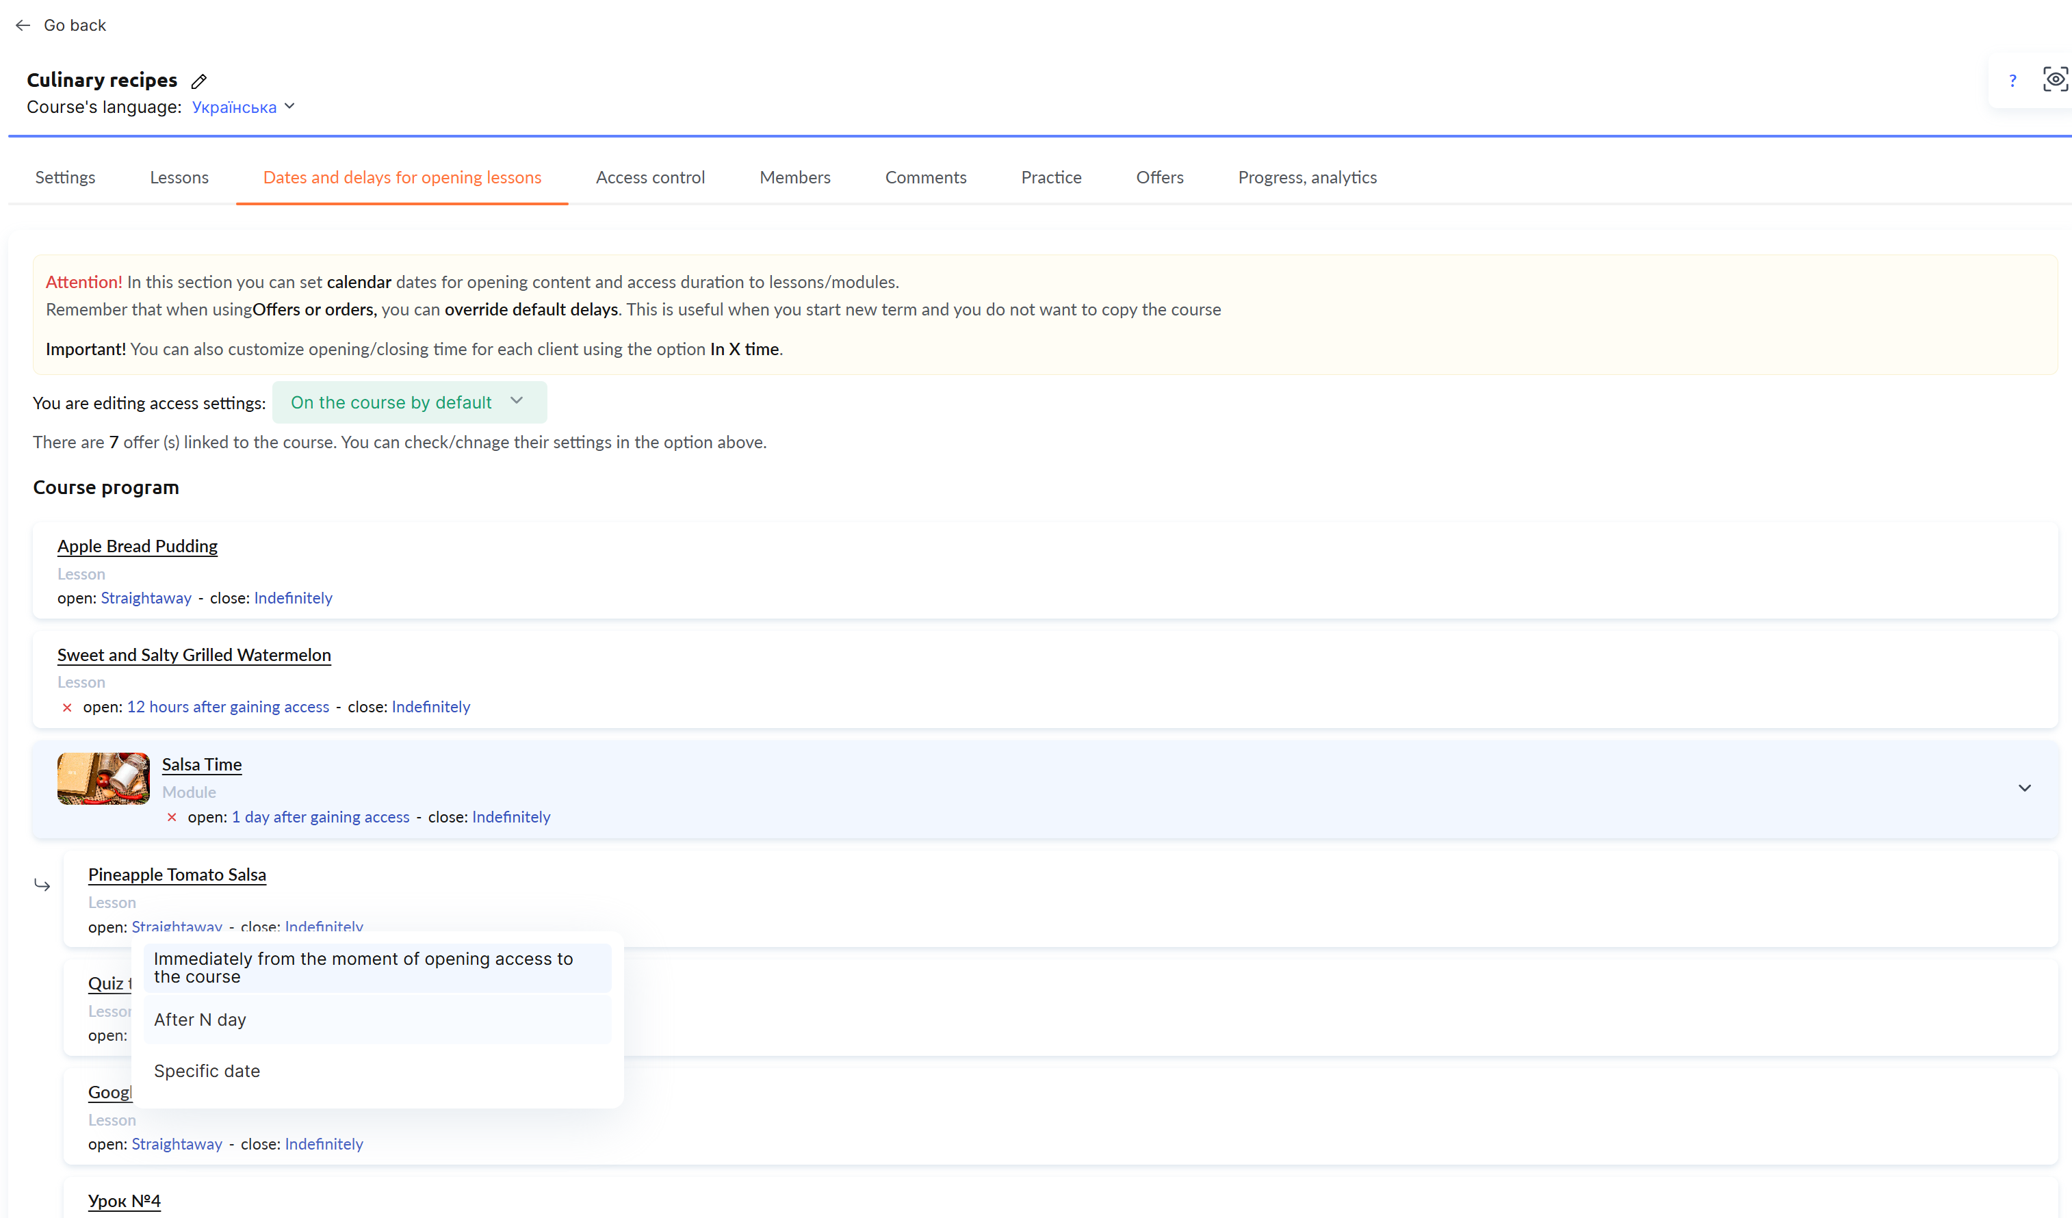The image size is (2072, 1218).
Task: Open the Access control tab
Action: tap(649, 177)
